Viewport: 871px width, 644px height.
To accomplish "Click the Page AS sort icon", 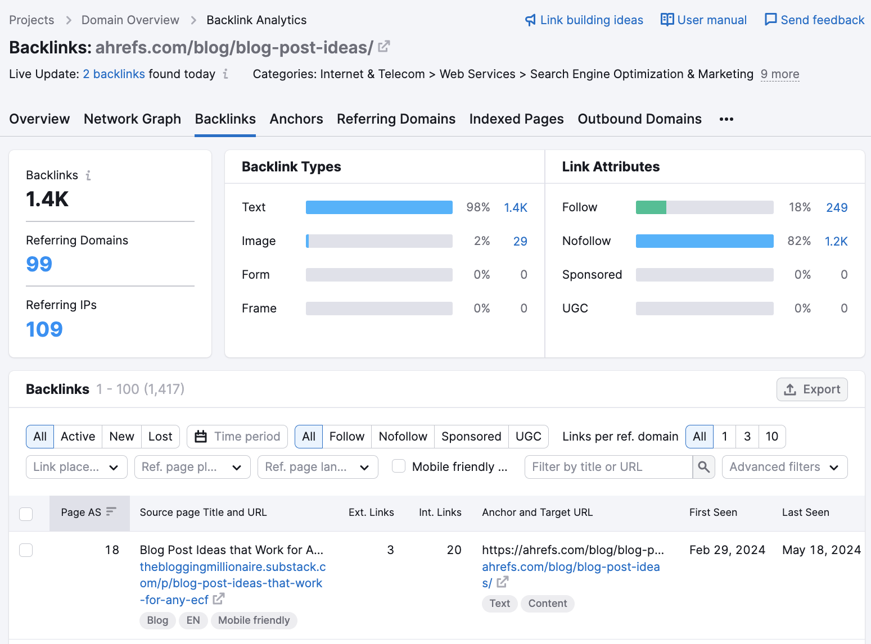I will pyautogui.click(x=111, y=511).
